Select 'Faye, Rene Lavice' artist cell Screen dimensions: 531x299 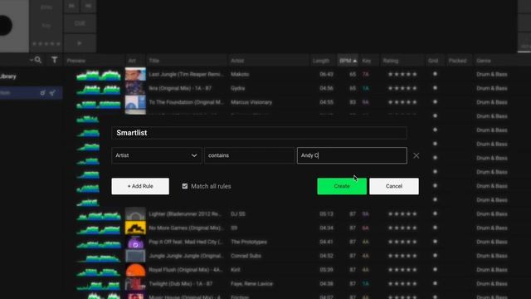(251, 284)
